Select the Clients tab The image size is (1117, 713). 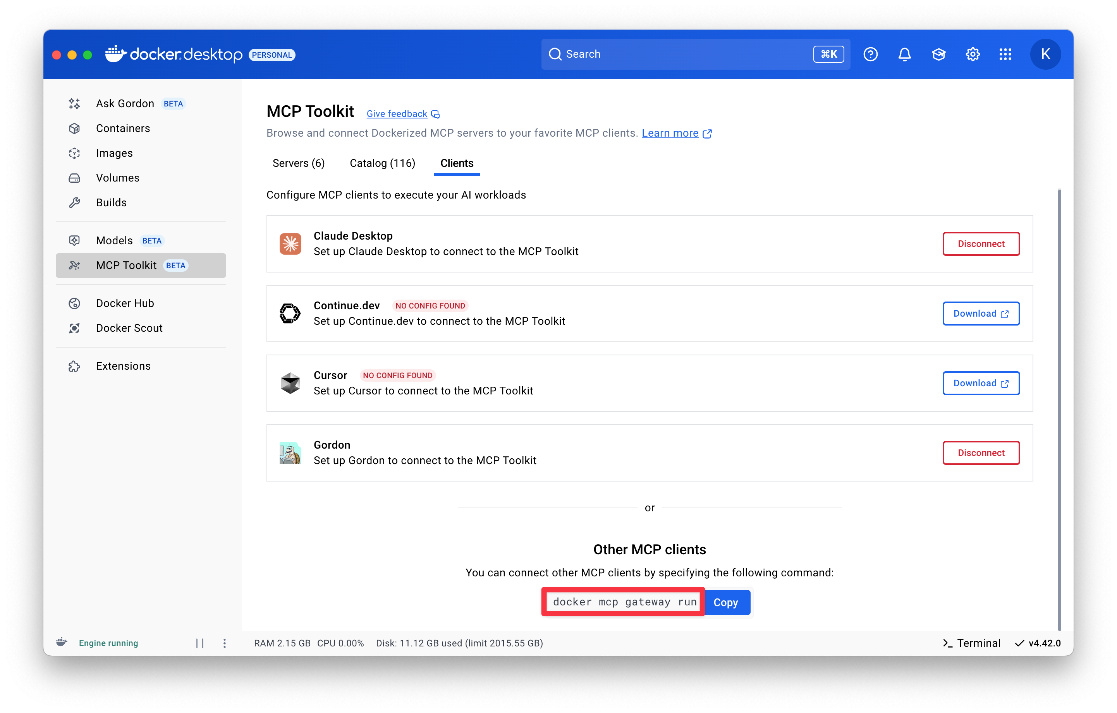[x=457, y=163]
